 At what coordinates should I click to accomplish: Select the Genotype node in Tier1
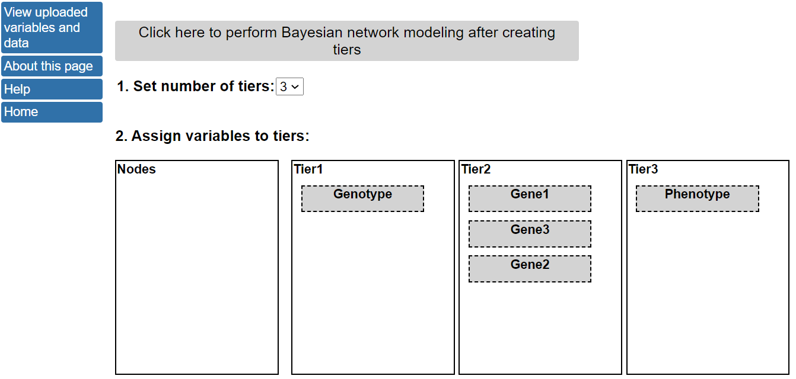[x=362, y=198]
